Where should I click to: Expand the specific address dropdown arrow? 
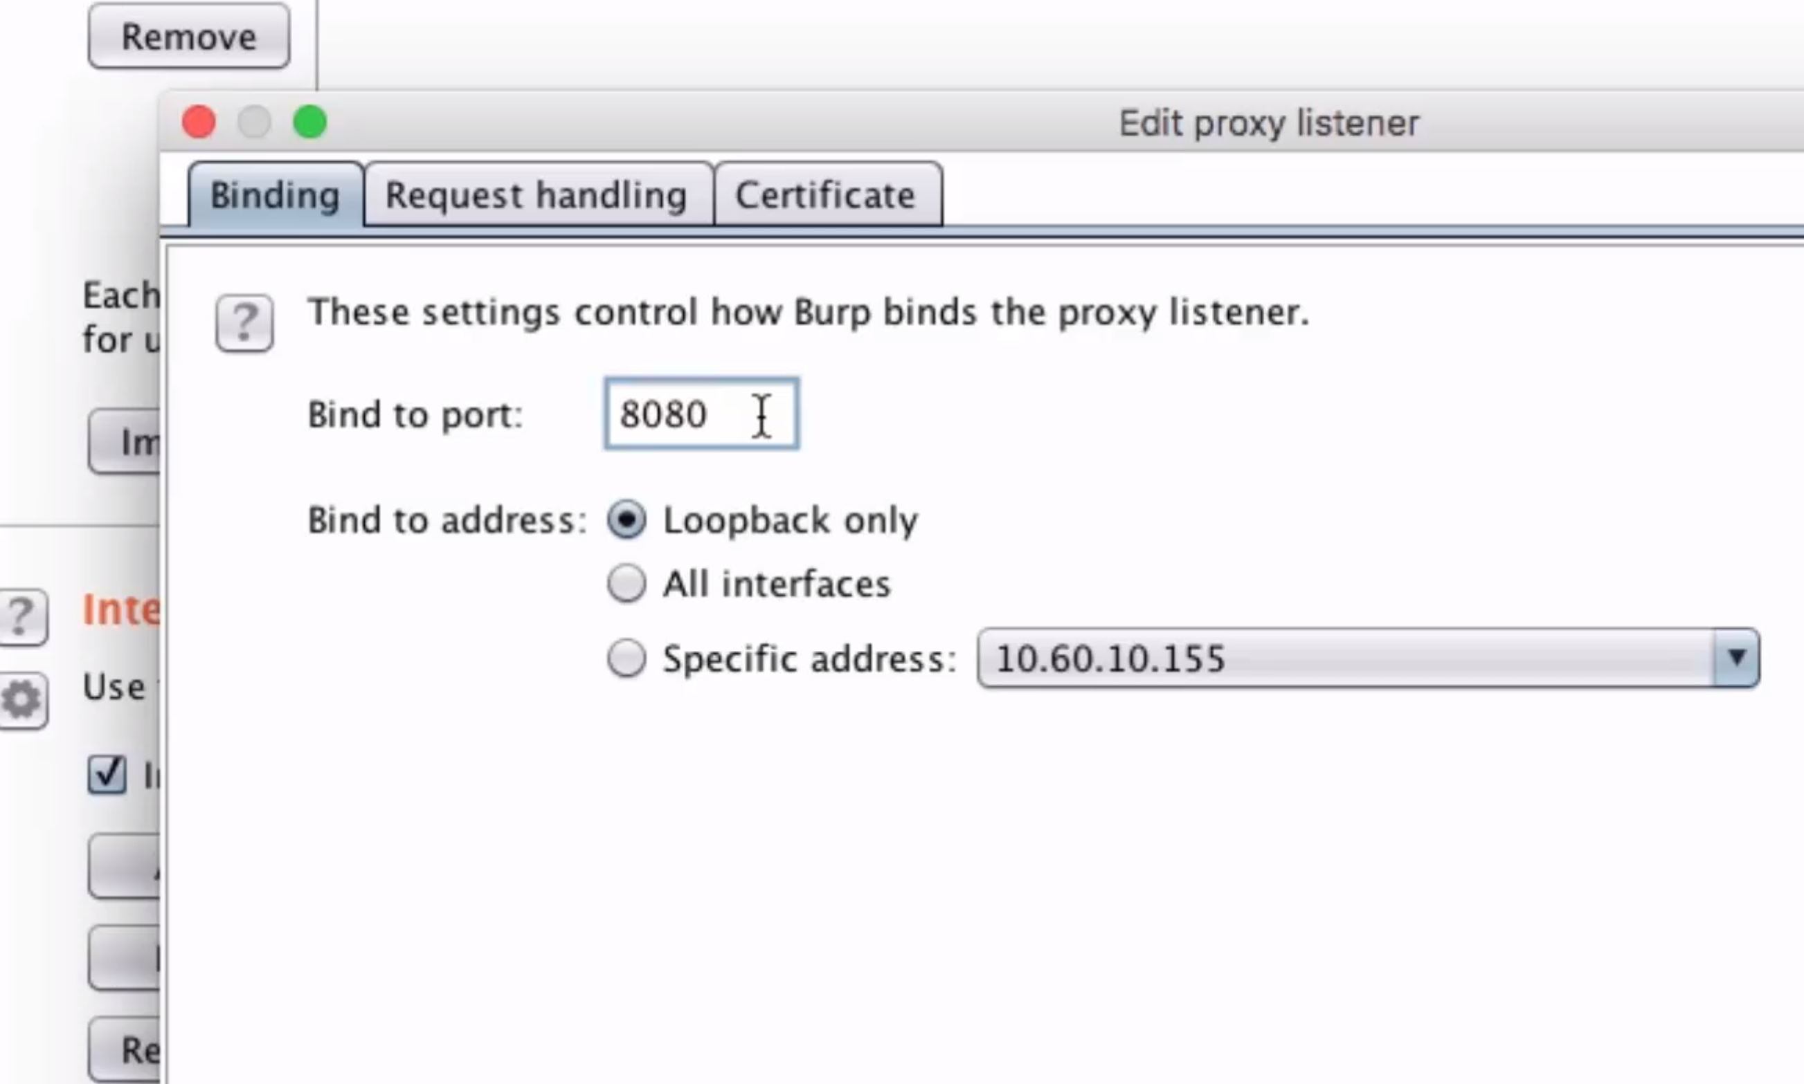click(x=1736, y=657)
